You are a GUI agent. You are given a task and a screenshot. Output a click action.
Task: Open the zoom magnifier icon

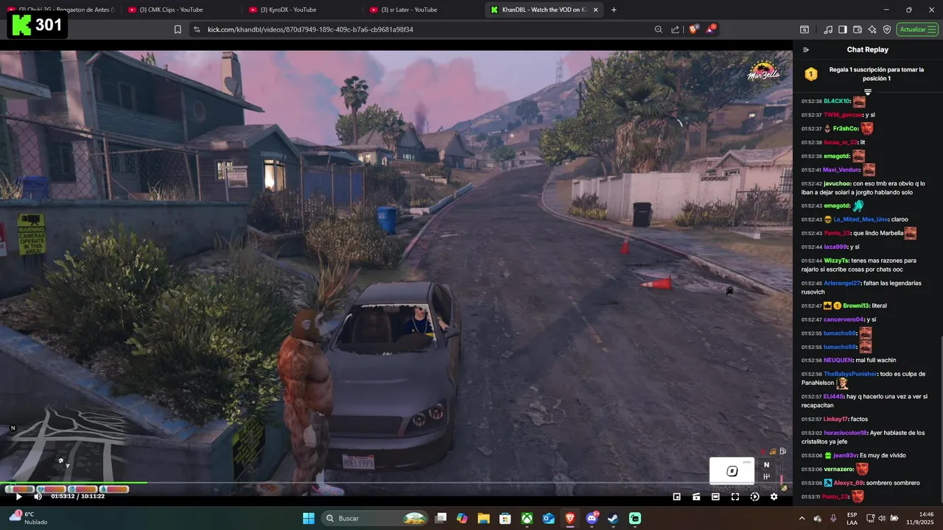[659, 29]
